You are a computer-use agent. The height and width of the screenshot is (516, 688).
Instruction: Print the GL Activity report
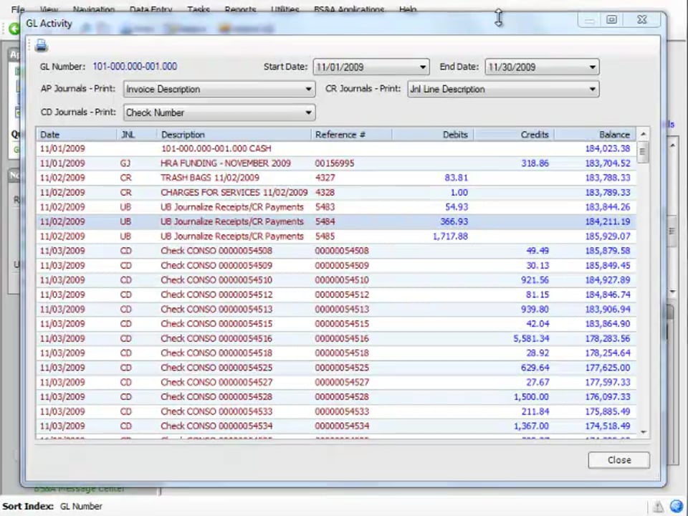click(42, 45)
